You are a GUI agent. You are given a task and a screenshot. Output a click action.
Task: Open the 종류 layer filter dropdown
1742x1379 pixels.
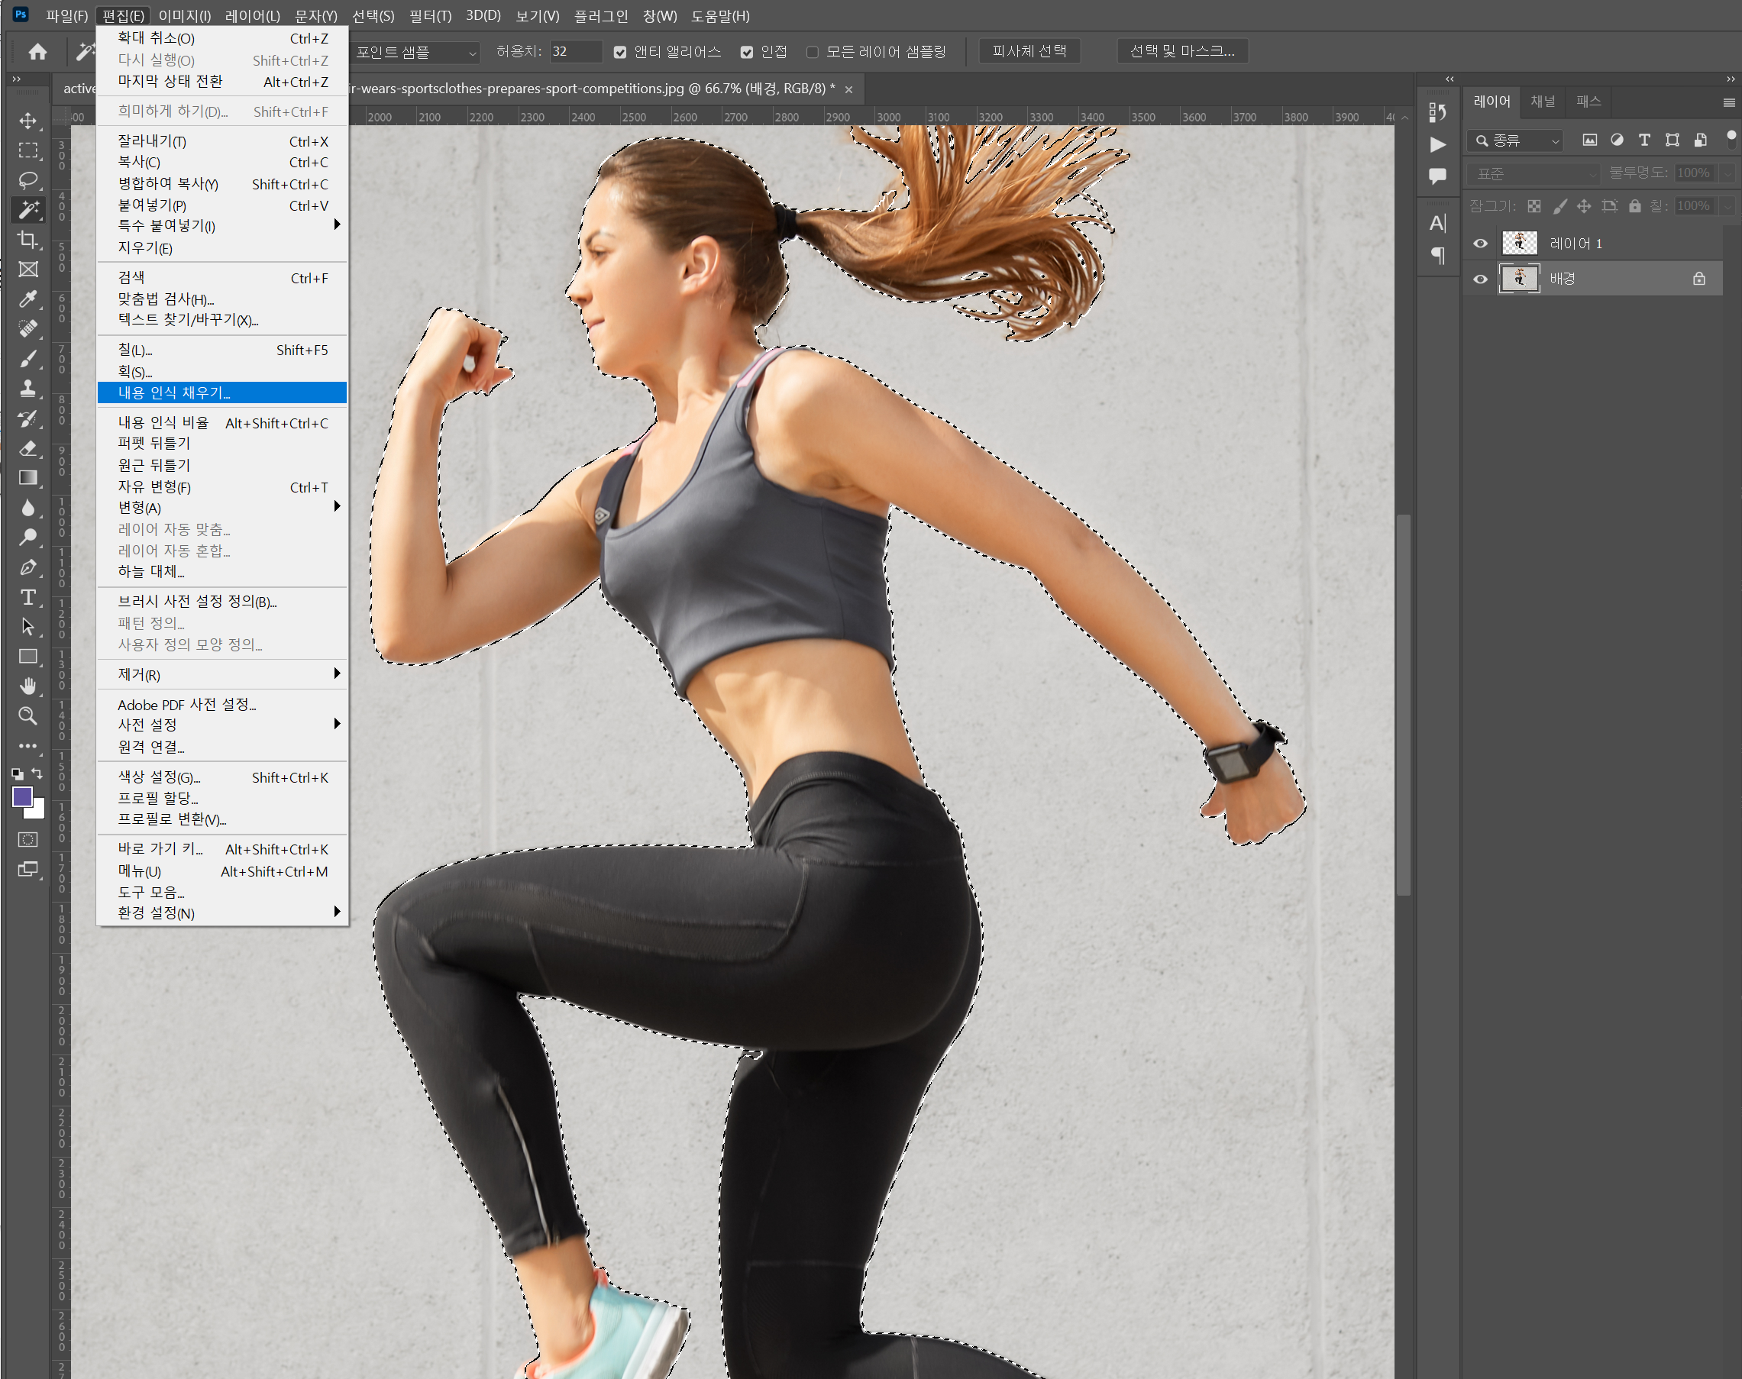point(1516,140)
